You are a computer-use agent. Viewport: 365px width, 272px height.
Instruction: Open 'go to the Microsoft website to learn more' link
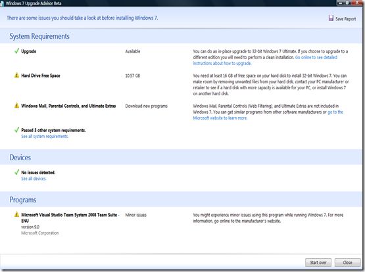pyautogui.click(x=268, y=115)
